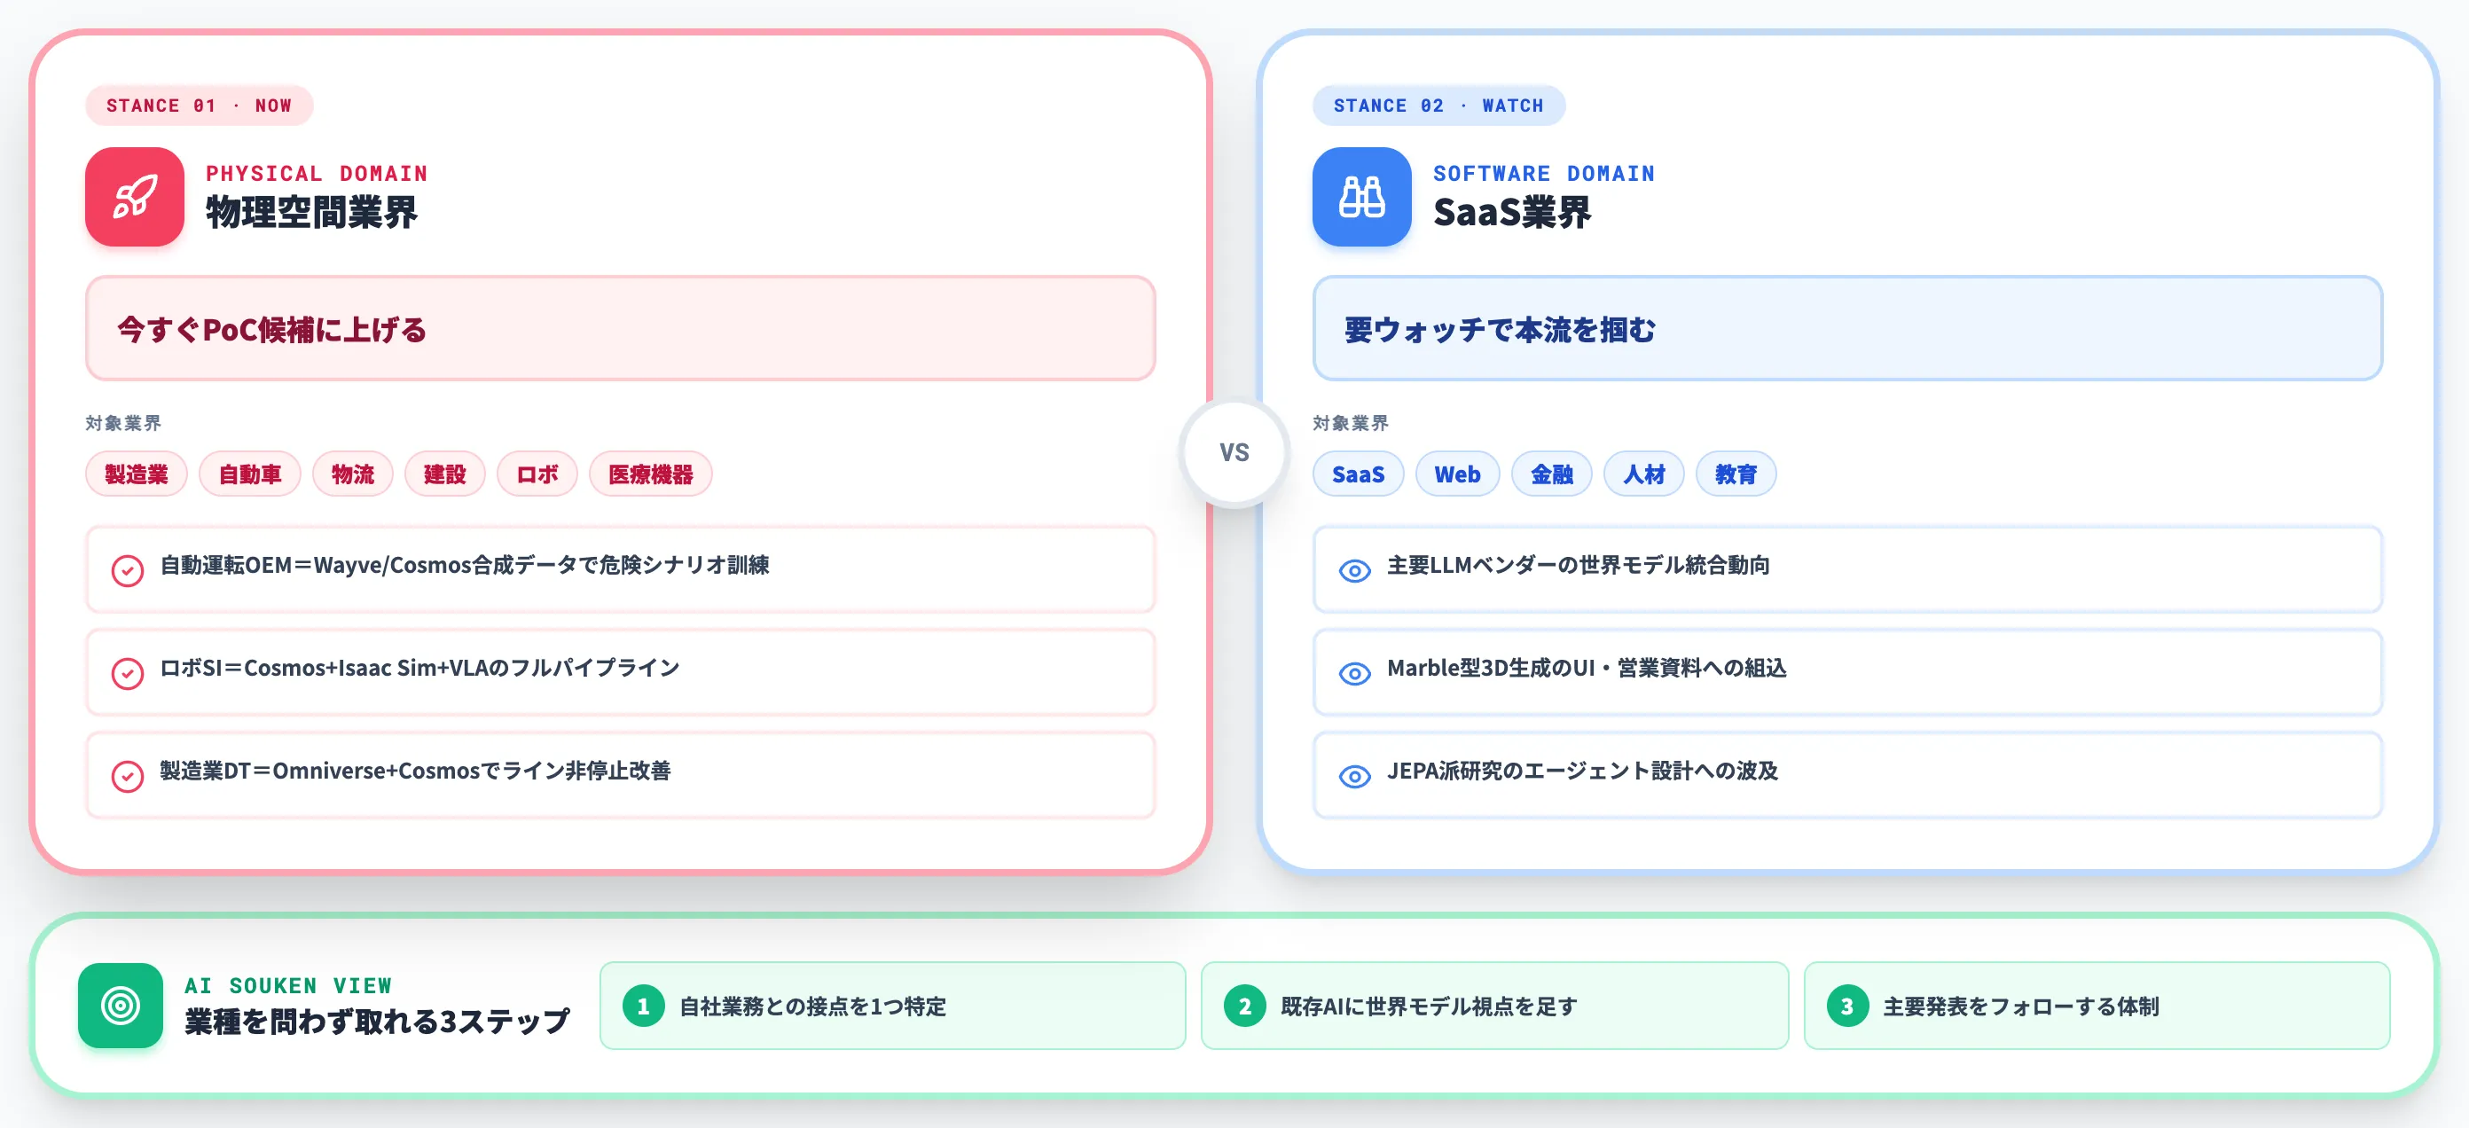Click the green step number 3 circle

(x=1847, y=1007)
